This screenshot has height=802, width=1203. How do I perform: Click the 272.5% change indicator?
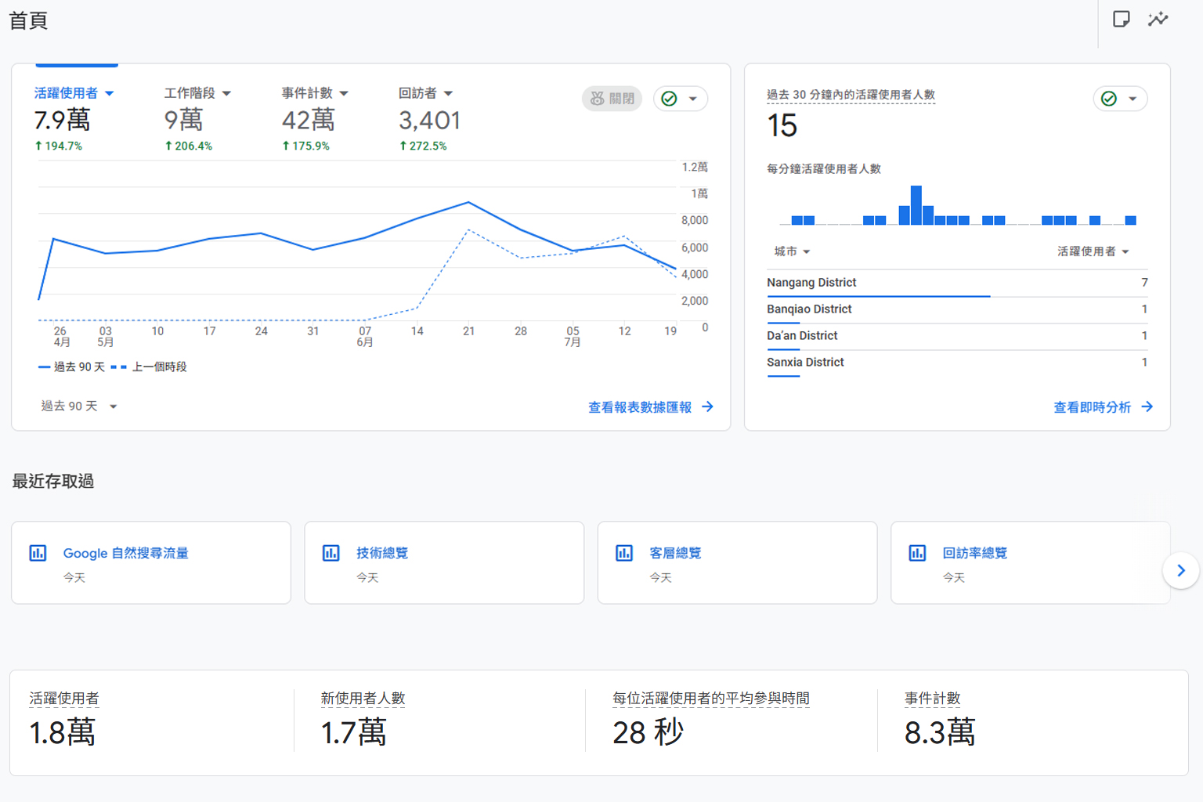tap(423, 146)
